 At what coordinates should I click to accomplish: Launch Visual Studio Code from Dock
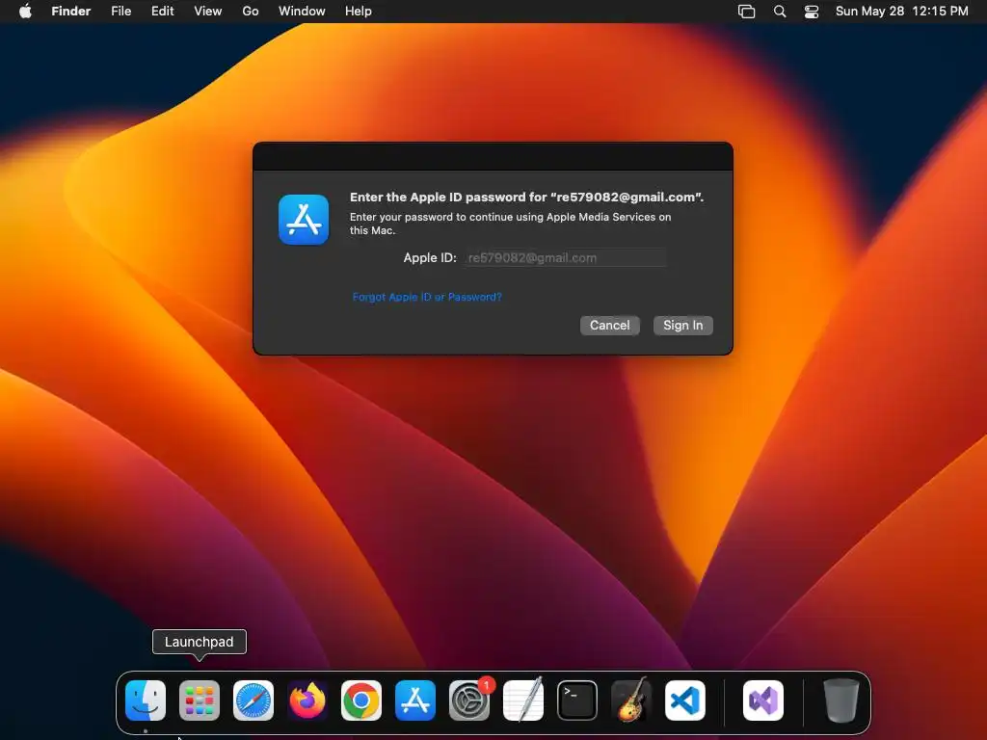point(685,700)
